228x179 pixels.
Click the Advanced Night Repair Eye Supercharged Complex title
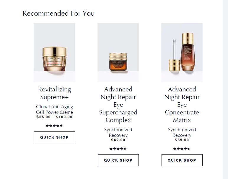click(118, 105)
